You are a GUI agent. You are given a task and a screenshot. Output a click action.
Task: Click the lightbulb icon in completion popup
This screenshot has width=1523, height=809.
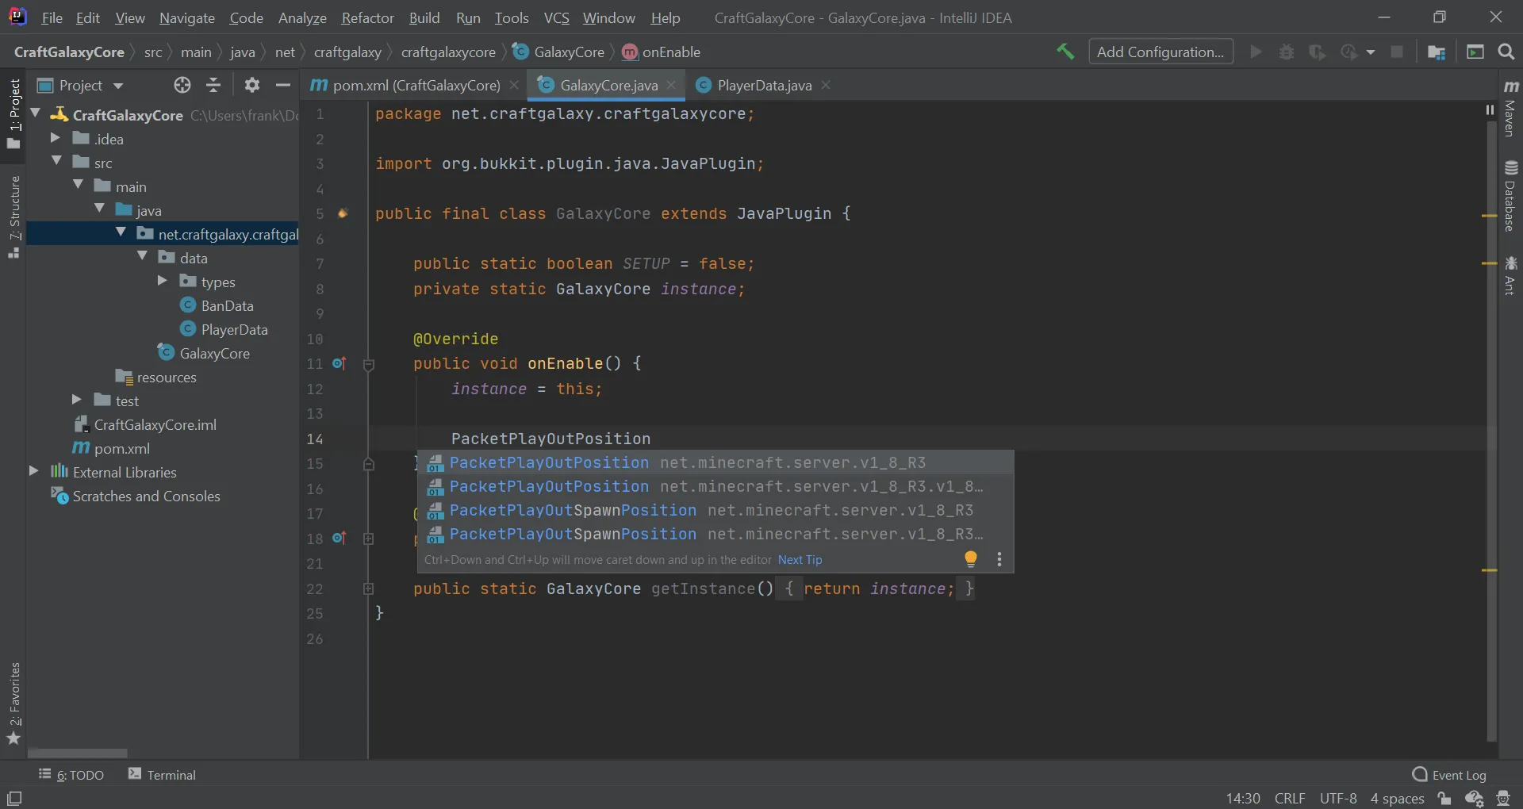coord(970,559)
